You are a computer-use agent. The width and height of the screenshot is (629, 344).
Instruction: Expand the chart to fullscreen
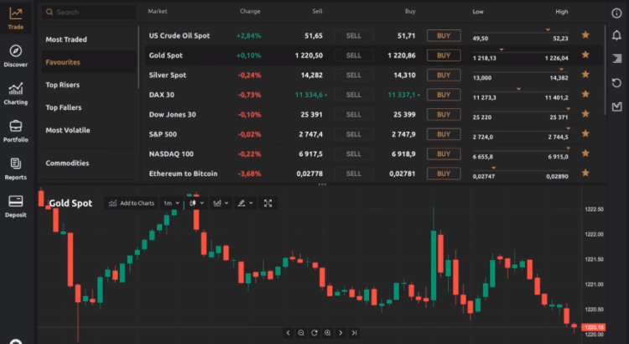tap(268, 203)
